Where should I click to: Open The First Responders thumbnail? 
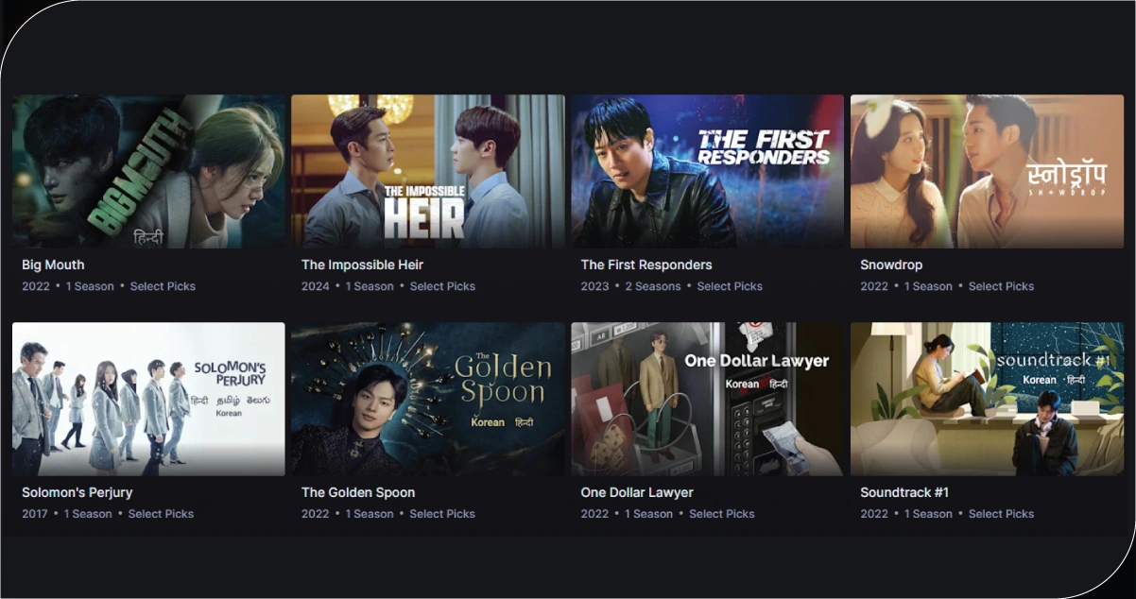pos(708,171)
